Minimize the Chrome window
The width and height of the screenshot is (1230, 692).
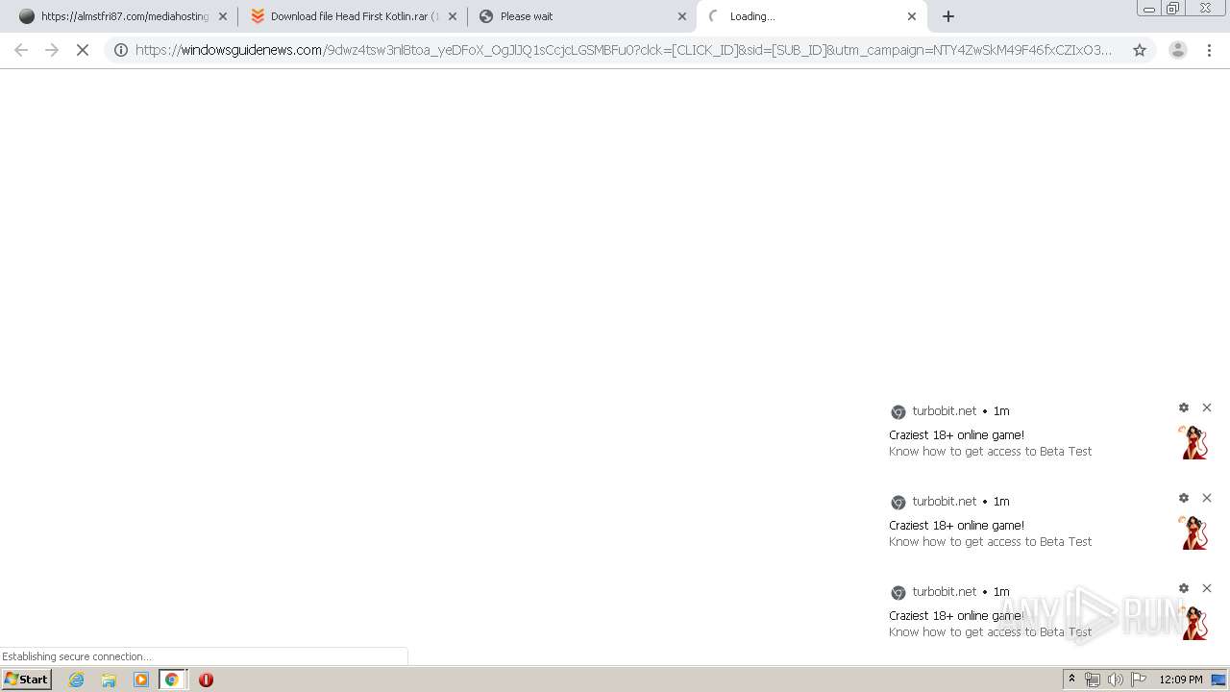click(x=1149, y=8)
